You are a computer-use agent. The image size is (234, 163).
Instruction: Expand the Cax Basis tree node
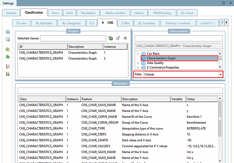[138, 54]
